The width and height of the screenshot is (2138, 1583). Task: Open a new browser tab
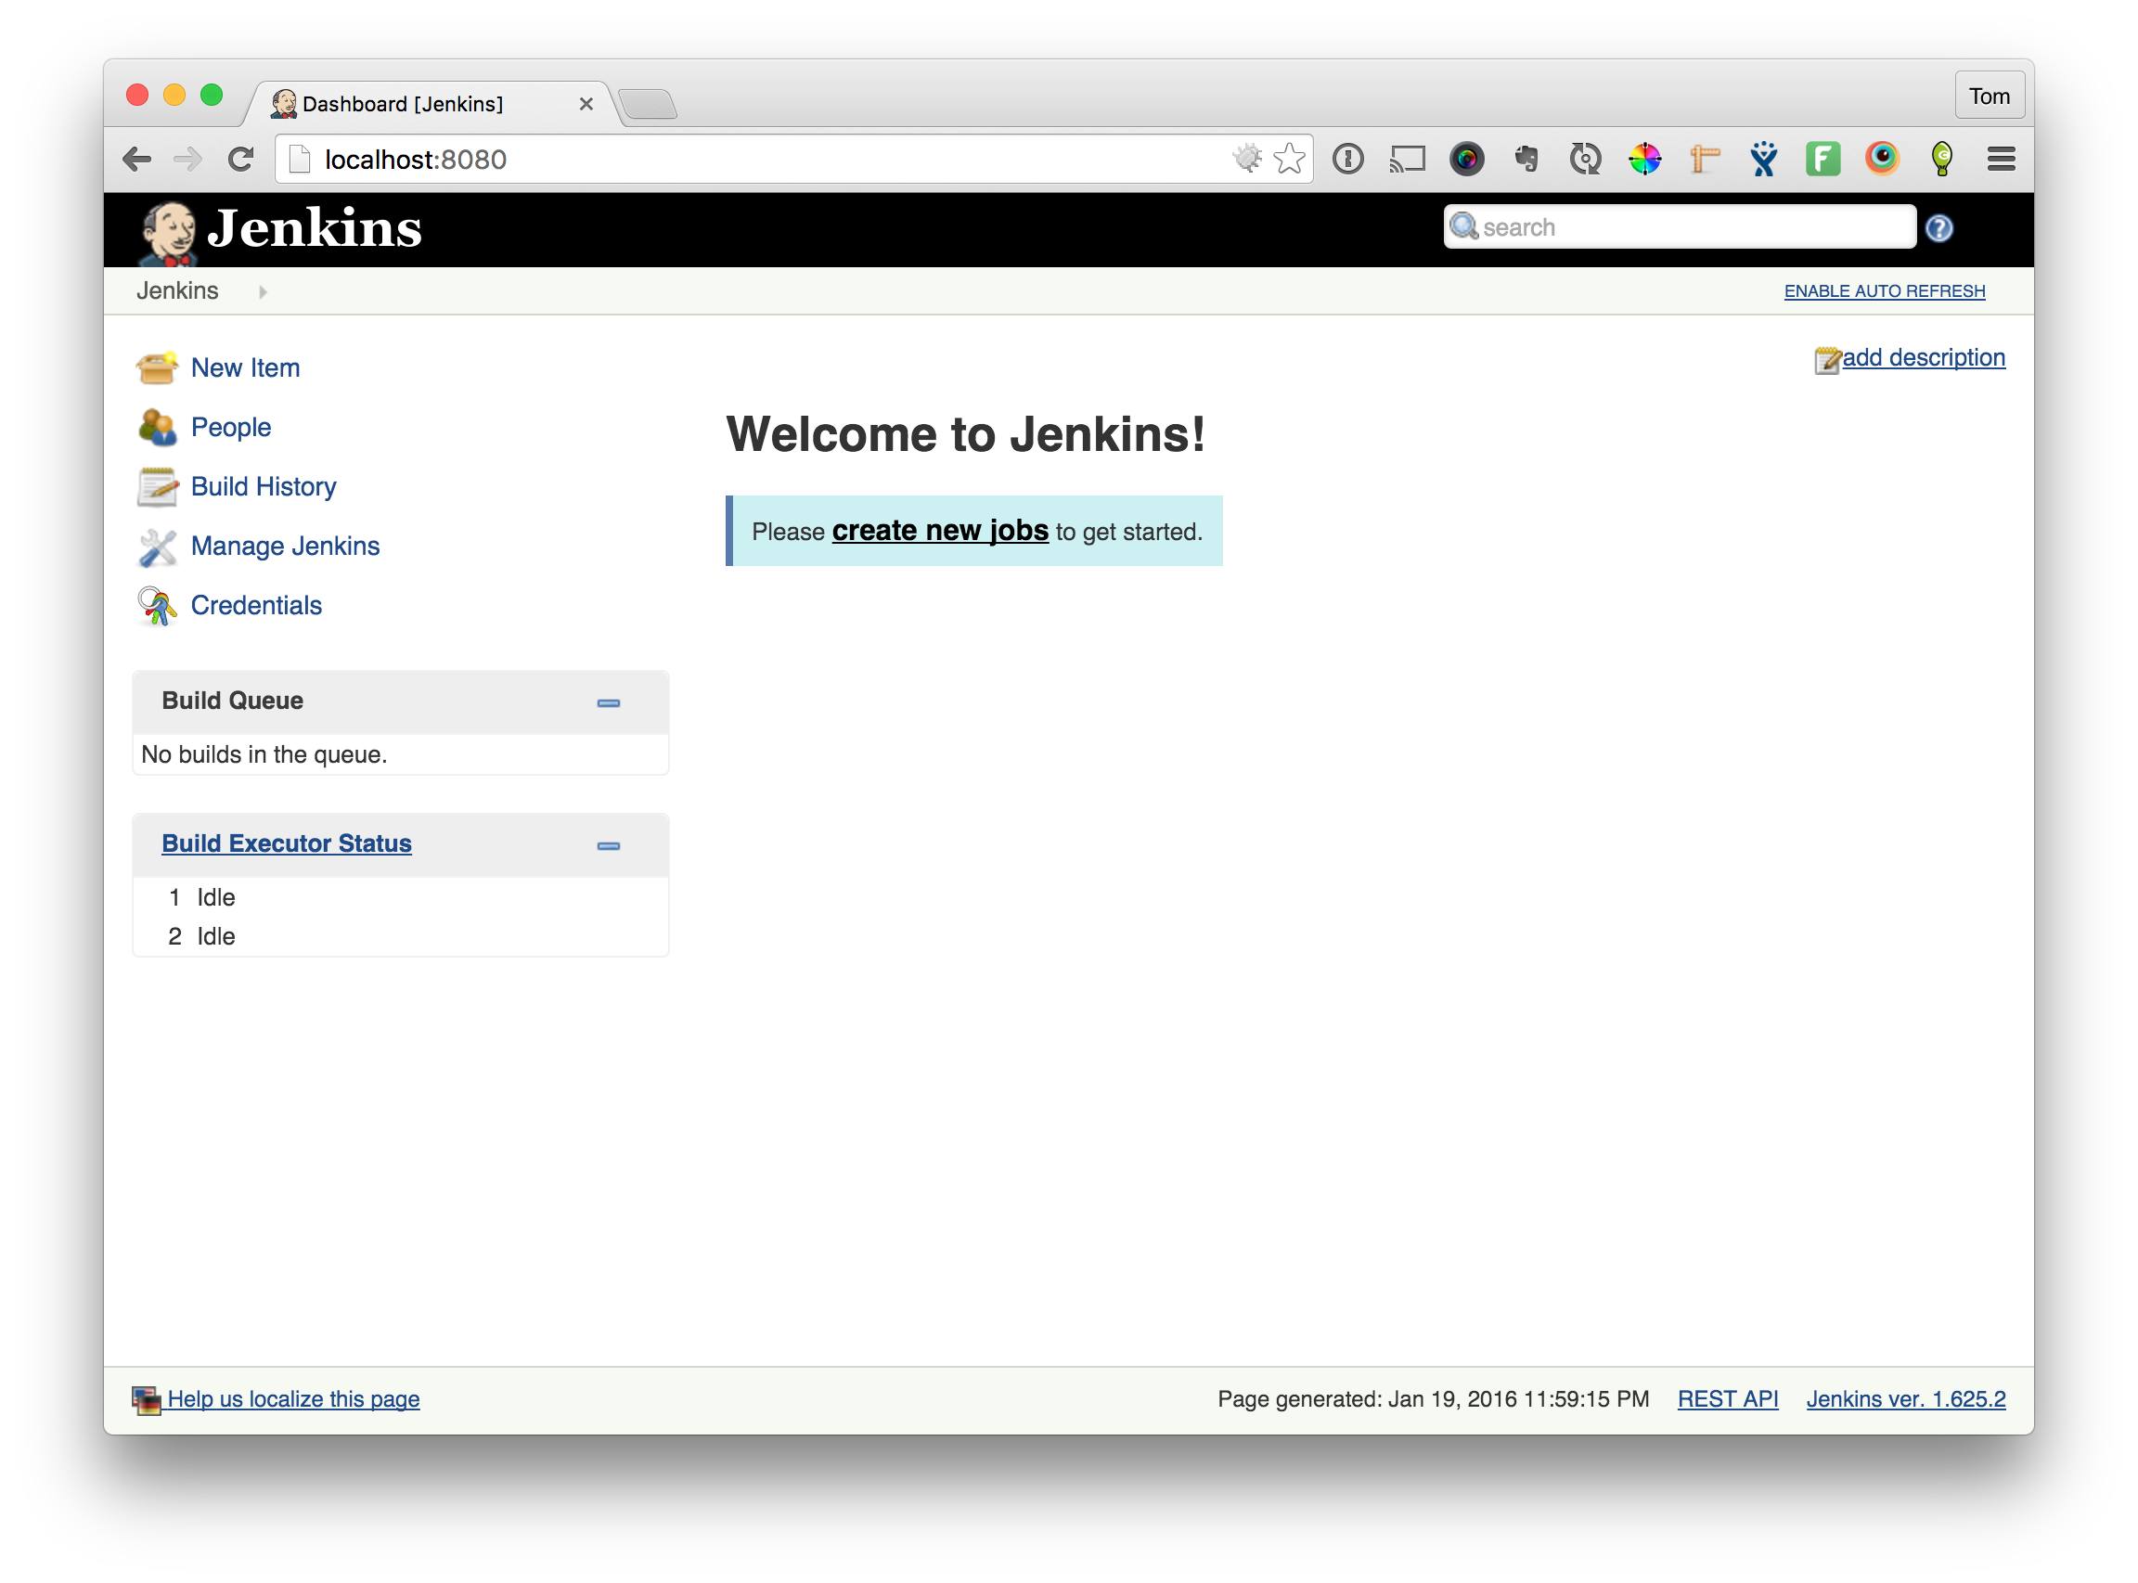[649, 104]
